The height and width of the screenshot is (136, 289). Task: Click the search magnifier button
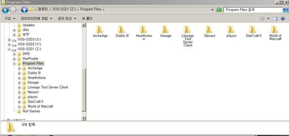click(x=285, y=10)
